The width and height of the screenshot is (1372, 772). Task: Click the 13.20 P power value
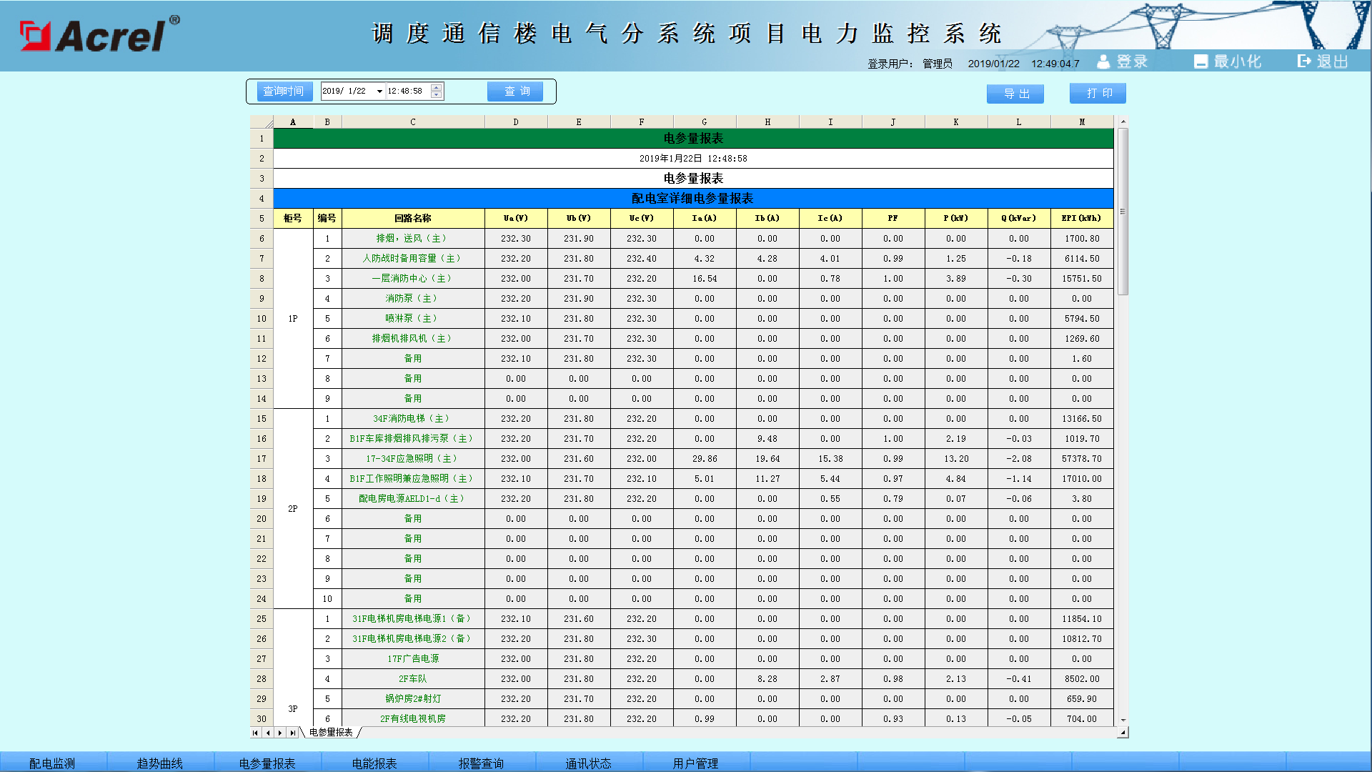point(956,459)
